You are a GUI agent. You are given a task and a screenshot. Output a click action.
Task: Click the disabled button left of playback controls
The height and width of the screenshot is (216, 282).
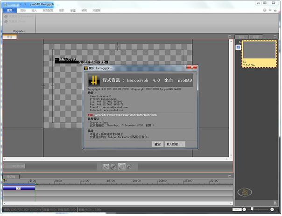[14, 166]
